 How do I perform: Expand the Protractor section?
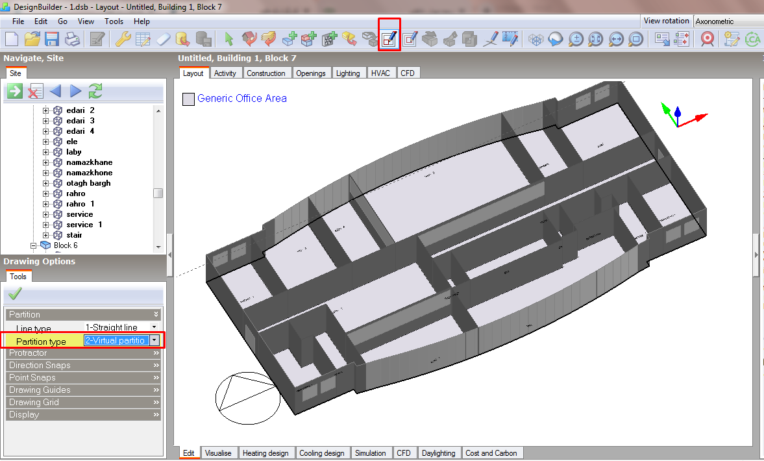click(83, 353)
